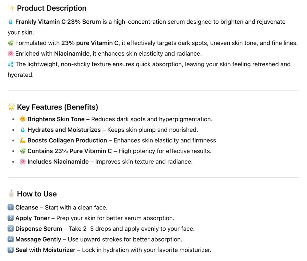Click the cherry blossom emoji before Enriched with Niacinamide

point(11,53)
